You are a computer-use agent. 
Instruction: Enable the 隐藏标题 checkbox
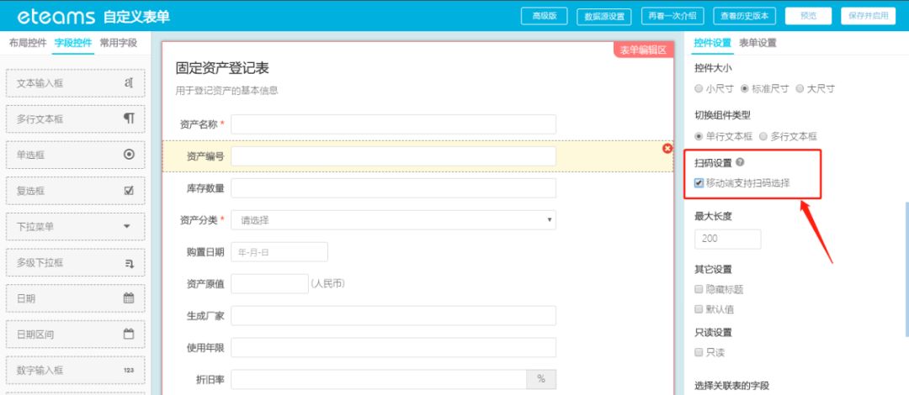699,289
